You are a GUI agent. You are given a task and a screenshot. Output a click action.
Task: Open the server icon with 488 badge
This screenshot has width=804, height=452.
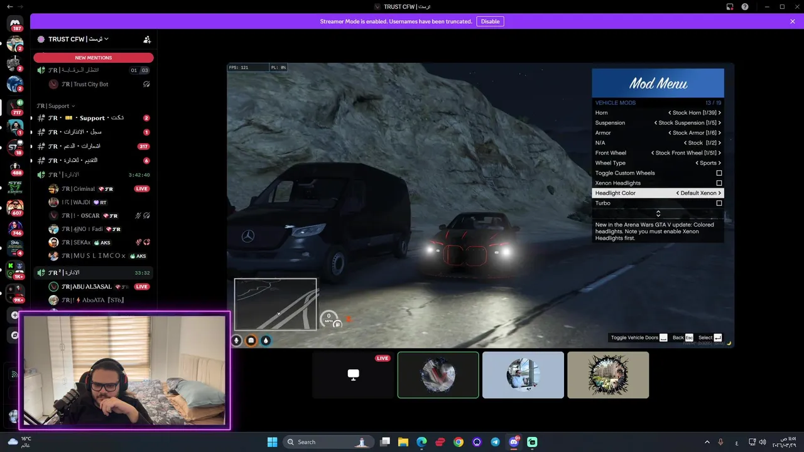15,169
